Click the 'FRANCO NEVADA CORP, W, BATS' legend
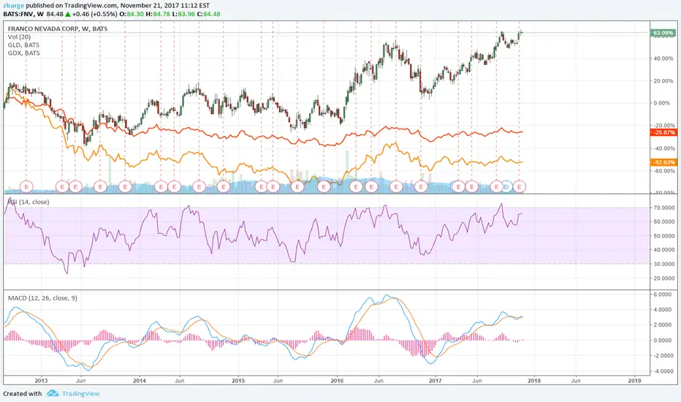This screenshot has width=681, height=402. coord(58,29)
